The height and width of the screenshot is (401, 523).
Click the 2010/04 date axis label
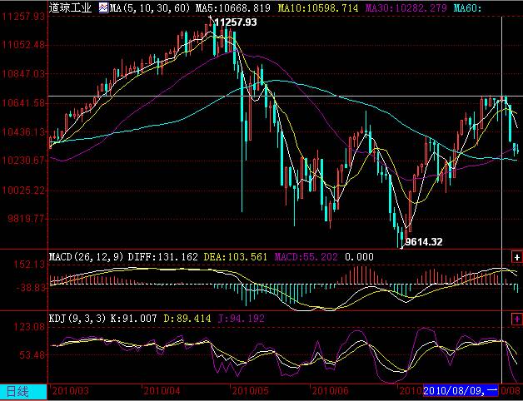162,390
